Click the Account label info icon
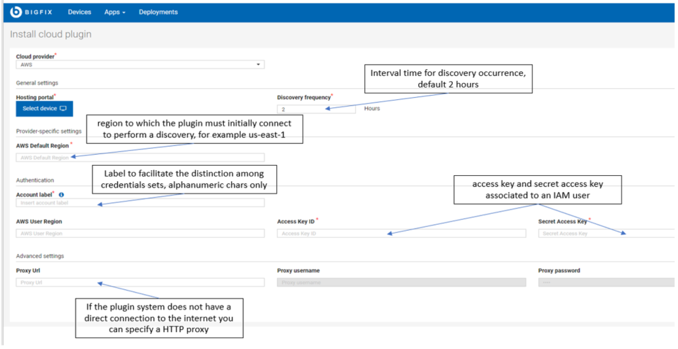 point(61,195)
